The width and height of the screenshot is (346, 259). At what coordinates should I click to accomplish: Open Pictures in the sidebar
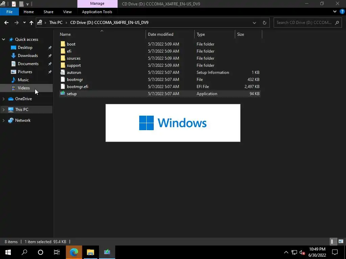point(25,72)
